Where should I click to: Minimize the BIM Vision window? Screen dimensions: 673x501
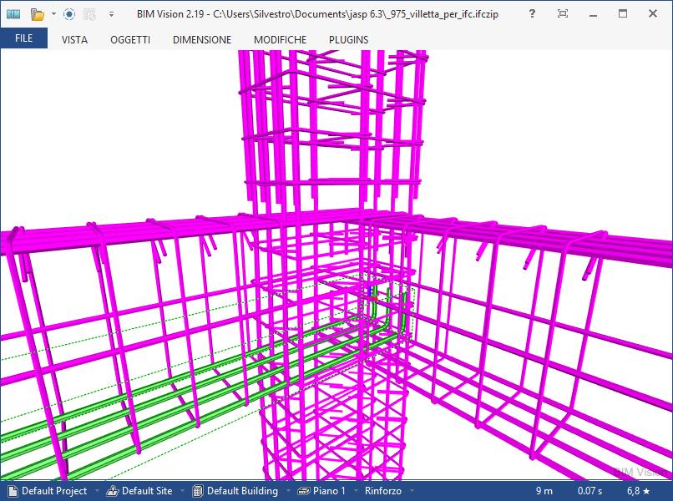coord(593,14)
